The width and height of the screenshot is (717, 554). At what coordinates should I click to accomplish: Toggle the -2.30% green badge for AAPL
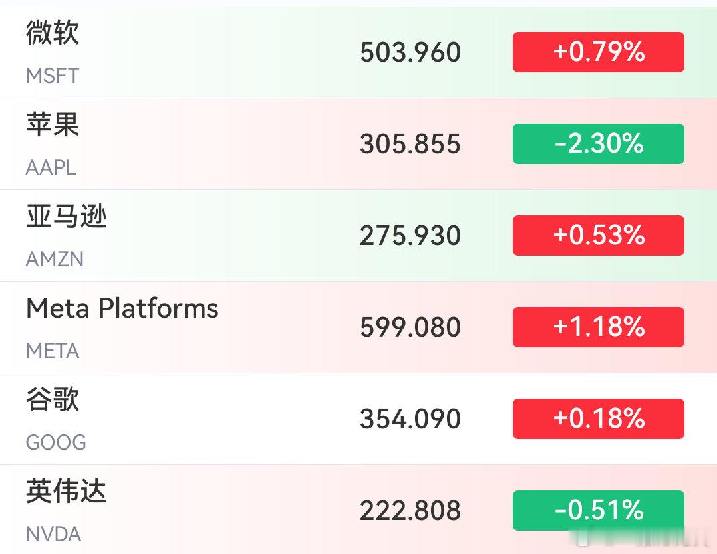click(x=598, y=144)
